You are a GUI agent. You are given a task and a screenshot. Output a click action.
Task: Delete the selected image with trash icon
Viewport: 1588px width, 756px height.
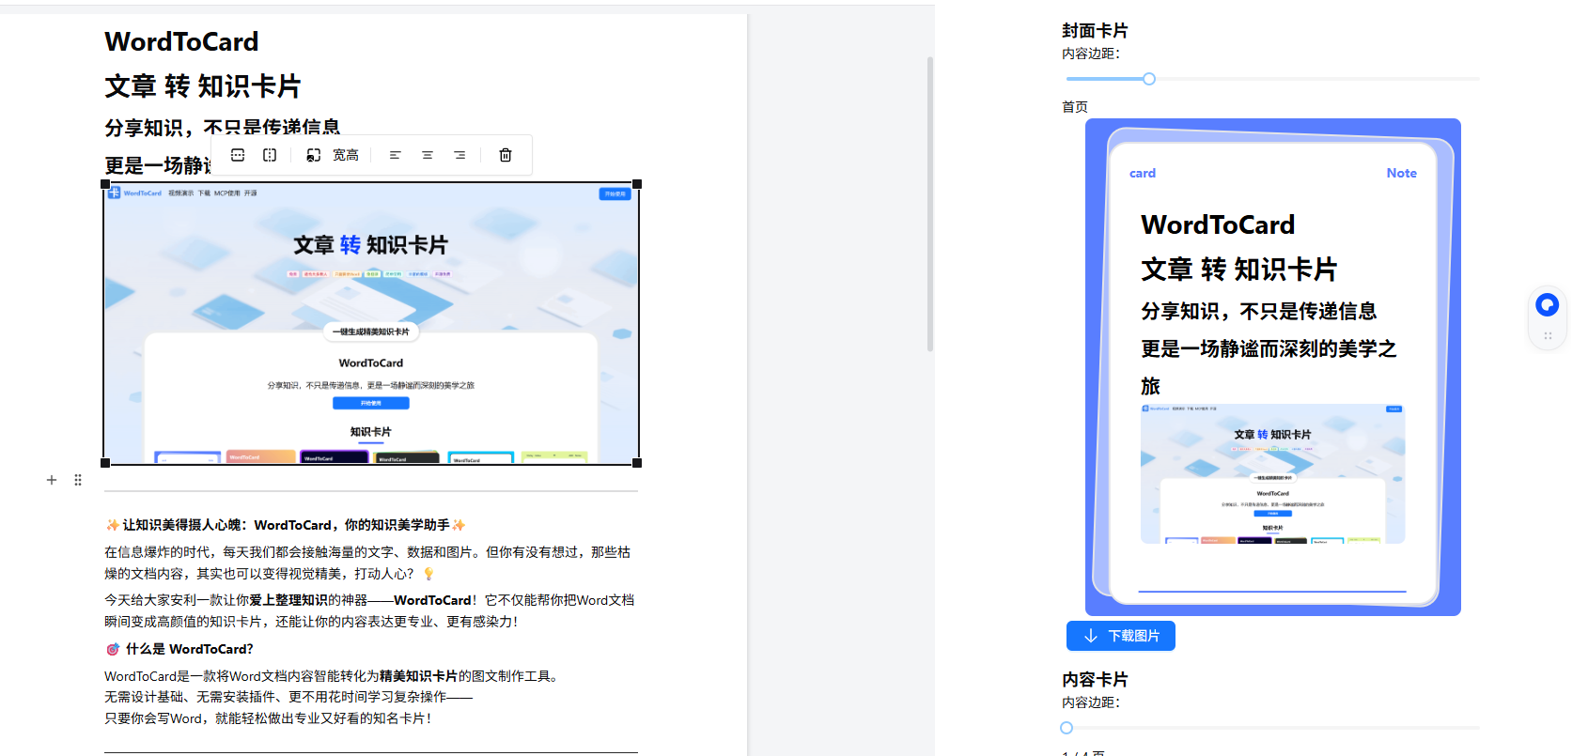tap(506, 155)
